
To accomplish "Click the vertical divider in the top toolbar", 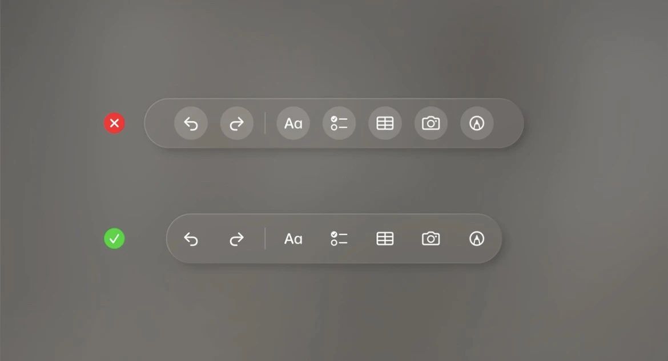I will [265, 123].
